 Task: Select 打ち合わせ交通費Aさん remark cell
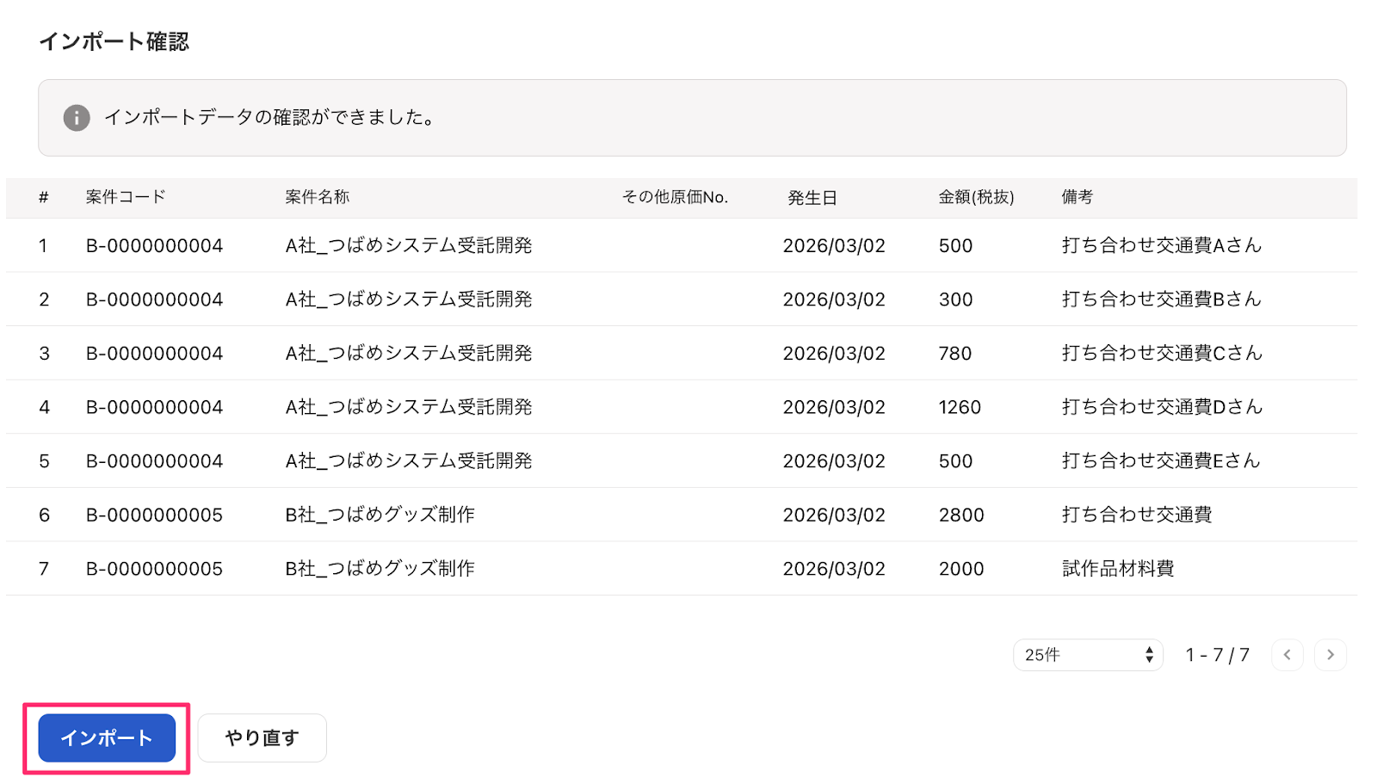[x=1162, y=245]
